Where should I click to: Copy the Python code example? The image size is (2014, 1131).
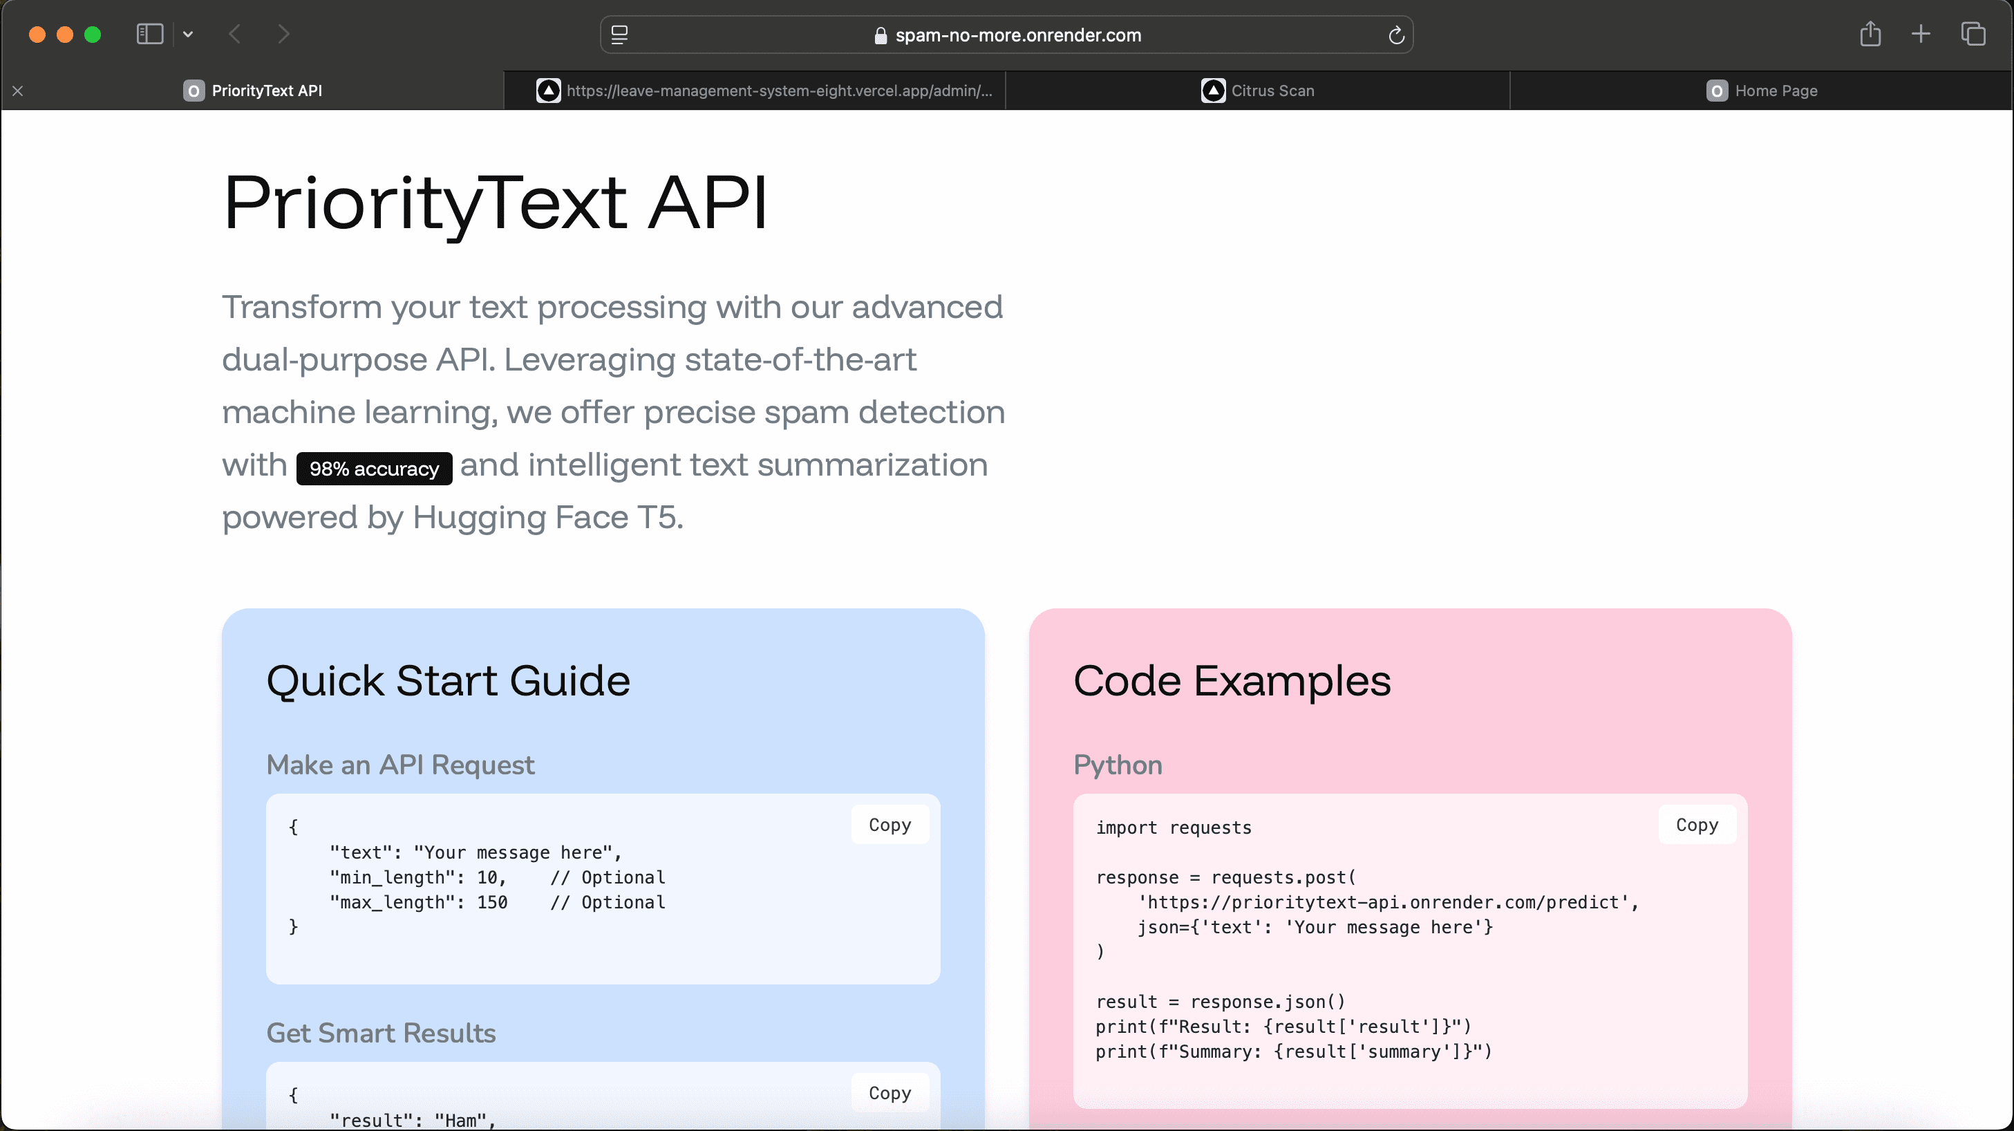coord(1697,824)
